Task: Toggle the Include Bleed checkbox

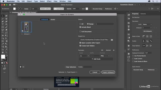Action: pos(80,27)
